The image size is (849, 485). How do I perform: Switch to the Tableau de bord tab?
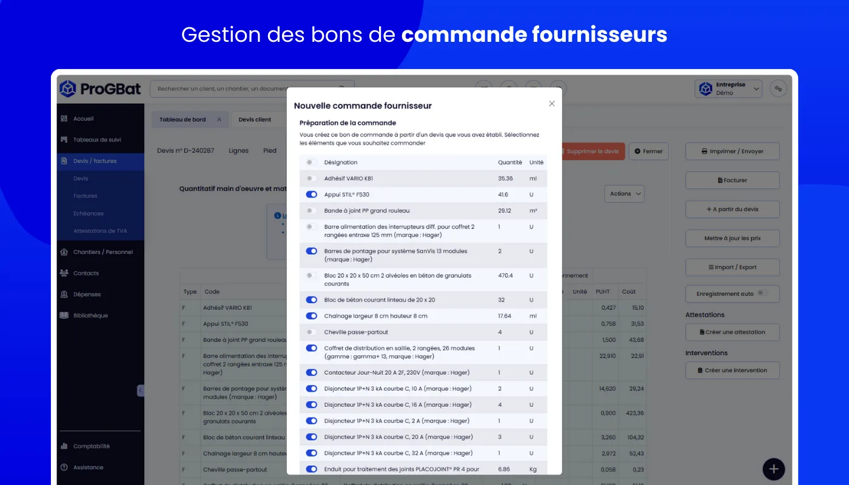(x=183, y=119)
